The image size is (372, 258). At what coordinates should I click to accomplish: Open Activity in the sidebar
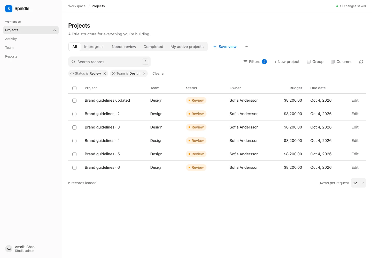pyautogui.click(x=31, y=39)
